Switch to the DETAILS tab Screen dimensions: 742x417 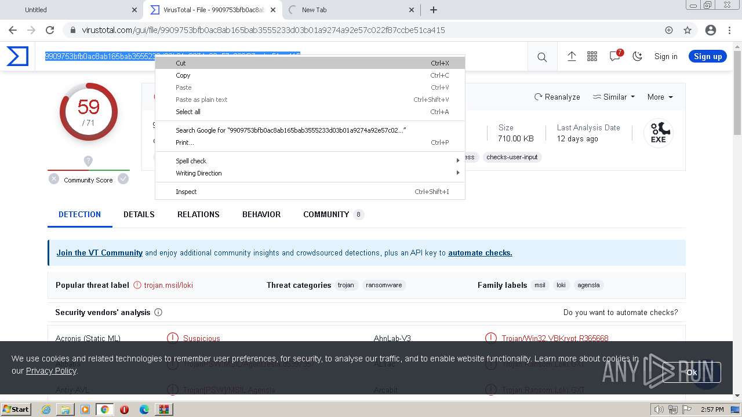139,214
